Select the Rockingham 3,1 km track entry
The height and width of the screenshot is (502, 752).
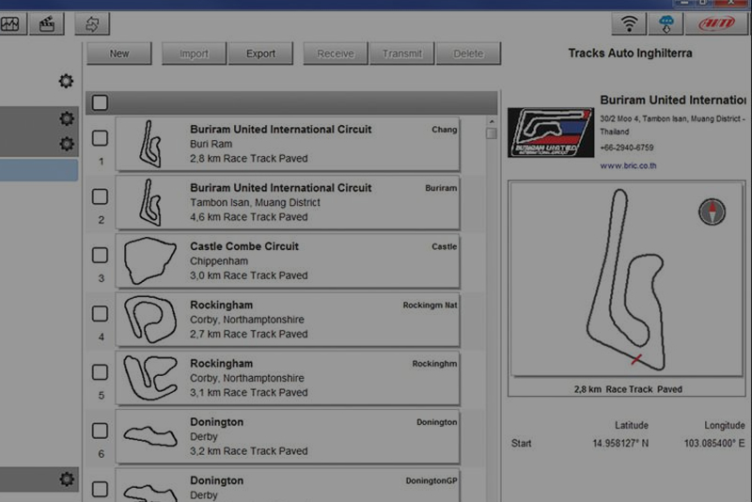[x=288, y=378]
